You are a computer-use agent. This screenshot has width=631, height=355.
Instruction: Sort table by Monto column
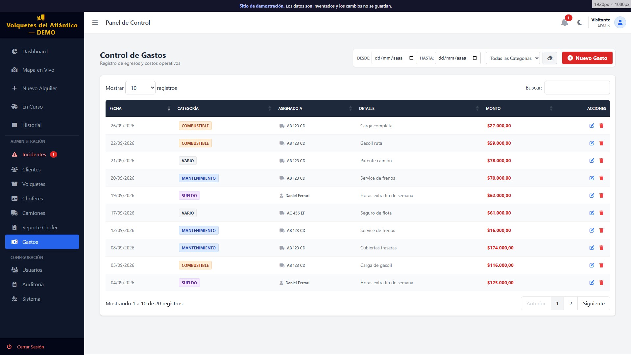click(519, 108)
